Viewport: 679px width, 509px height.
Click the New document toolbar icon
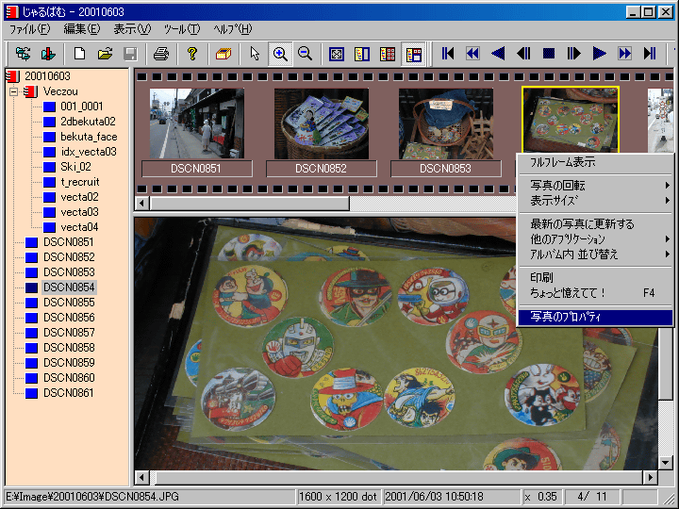click(79, 54)
